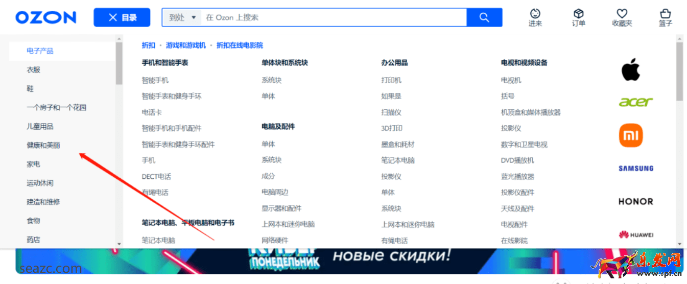Go to 网络硬件 subcategory
Image resolution: width=687 pixels, height=284 pixels.
275,241
